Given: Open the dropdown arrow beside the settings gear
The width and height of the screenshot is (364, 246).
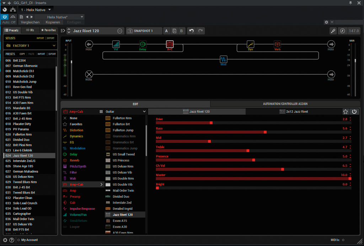Looking at the screenshot, I should 332,22.
